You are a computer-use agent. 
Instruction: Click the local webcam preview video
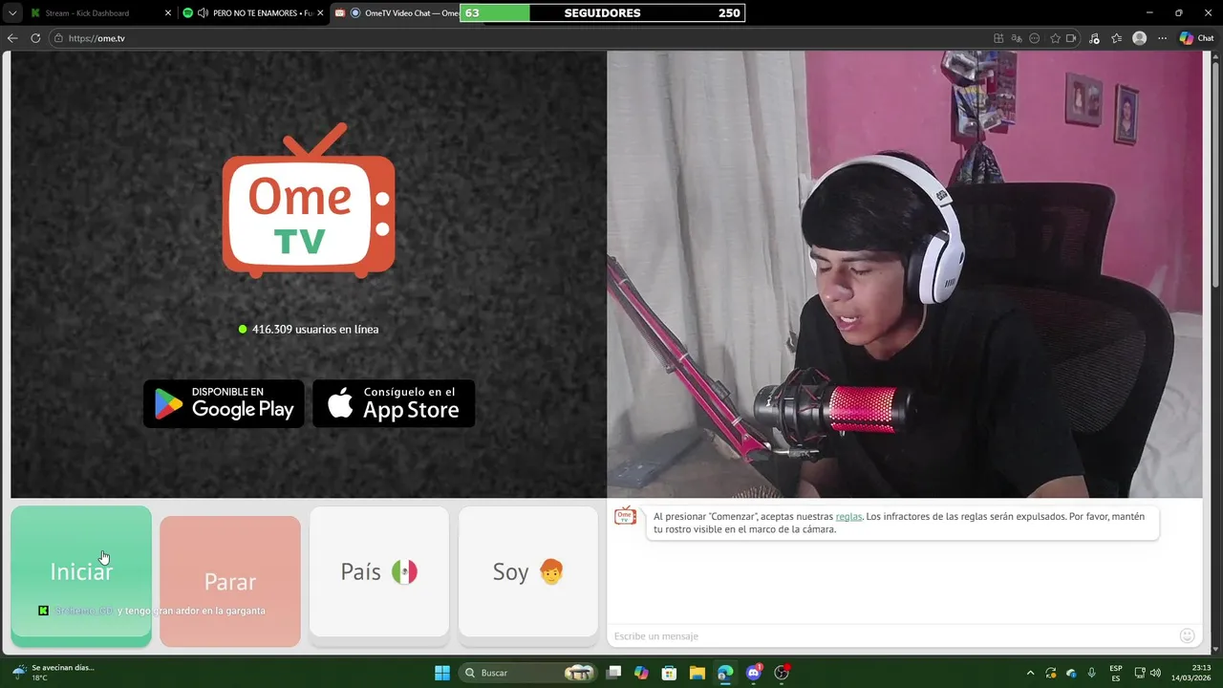click(904, 274)
